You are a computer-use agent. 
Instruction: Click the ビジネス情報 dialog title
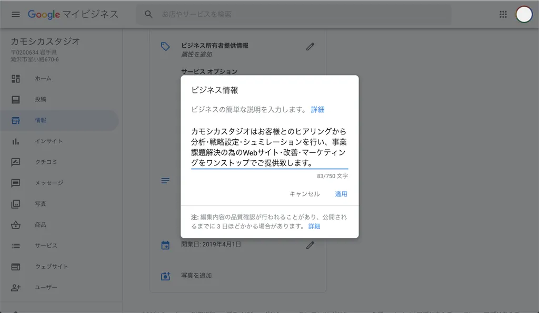(215, 90)
